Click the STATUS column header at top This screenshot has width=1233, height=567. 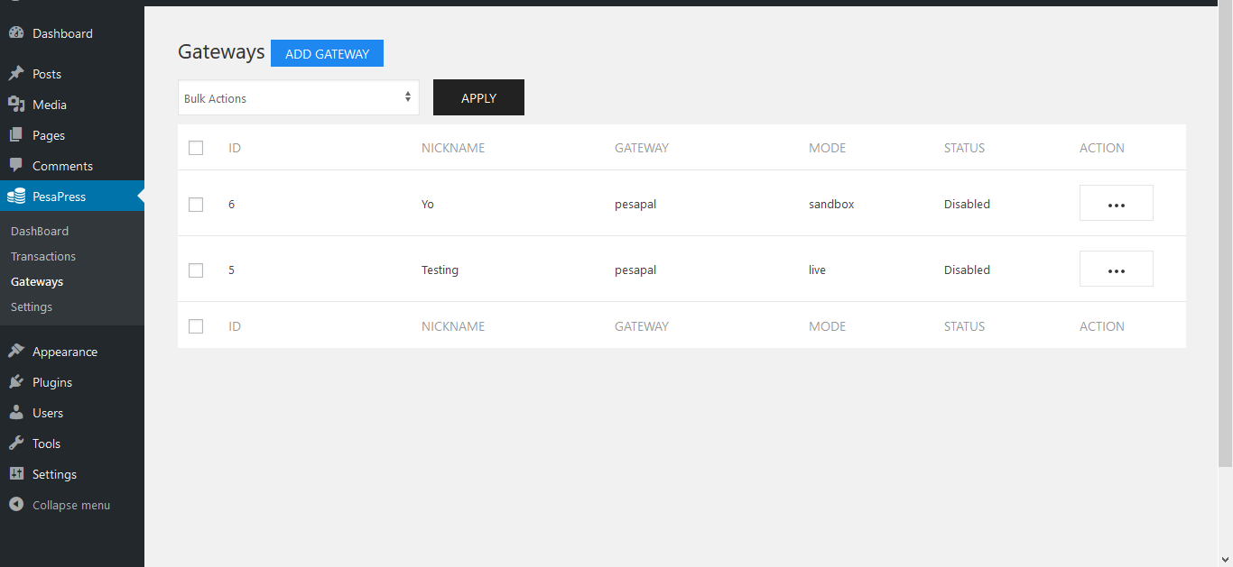[x=964, y=148]
